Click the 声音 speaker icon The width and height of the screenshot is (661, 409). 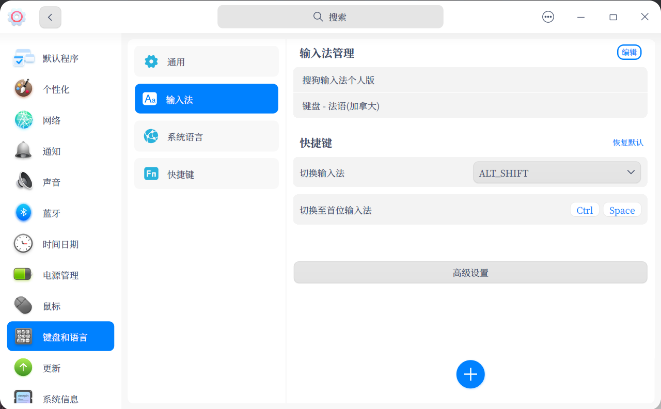[x=23, y=181]
